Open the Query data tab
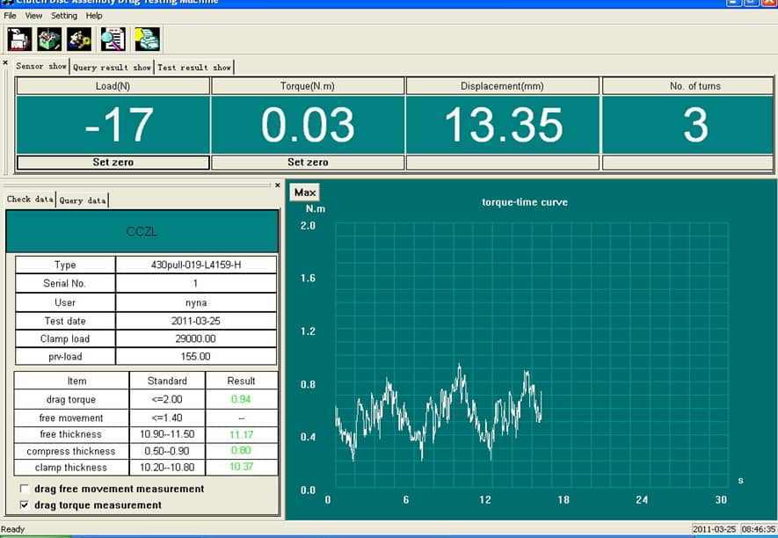 tap(83, 200)
